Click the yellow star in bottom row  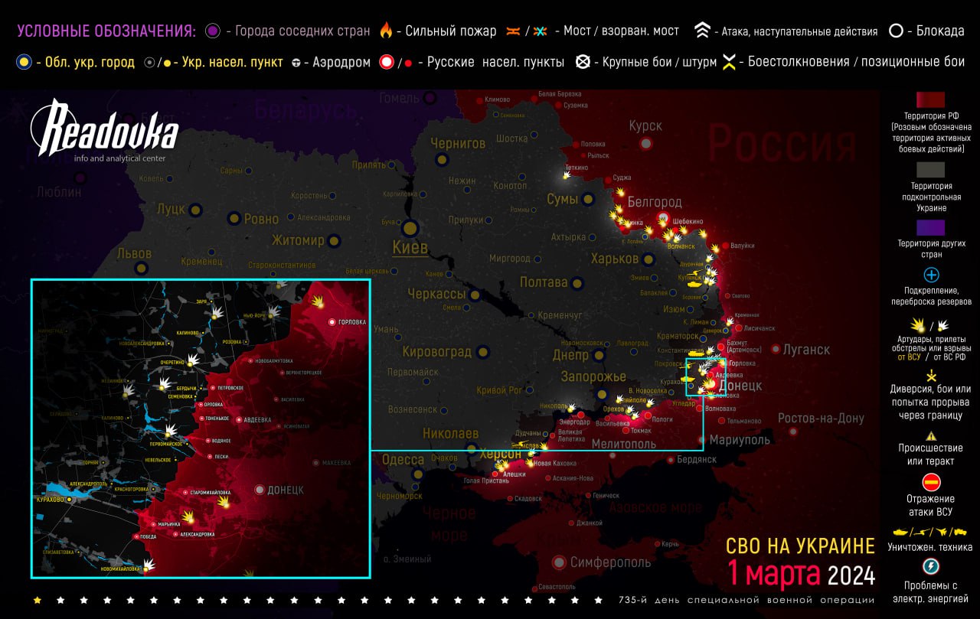(x=37, y=600)
